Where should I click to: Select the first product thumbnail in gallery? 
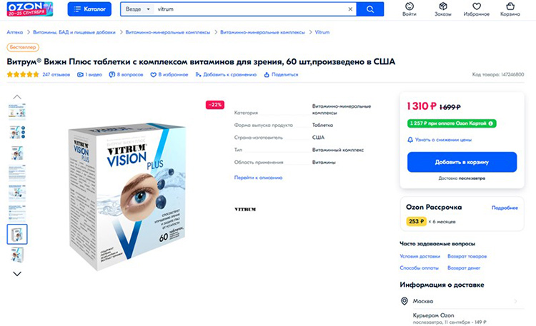[17, 111]
